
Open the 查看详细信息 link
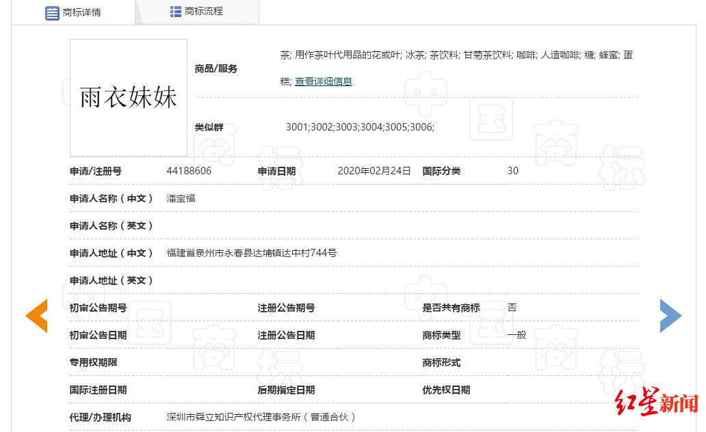(x=323, y=81)
